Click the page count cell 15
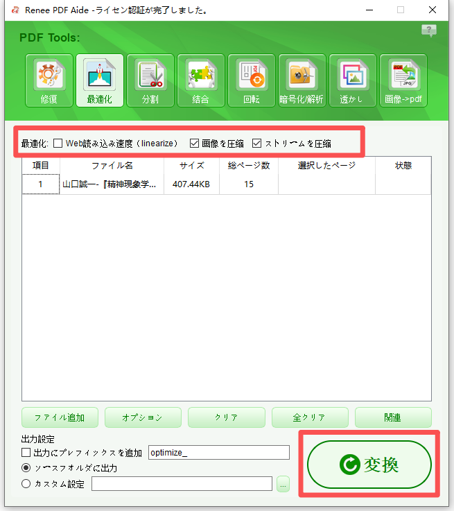 pos(249,184)
